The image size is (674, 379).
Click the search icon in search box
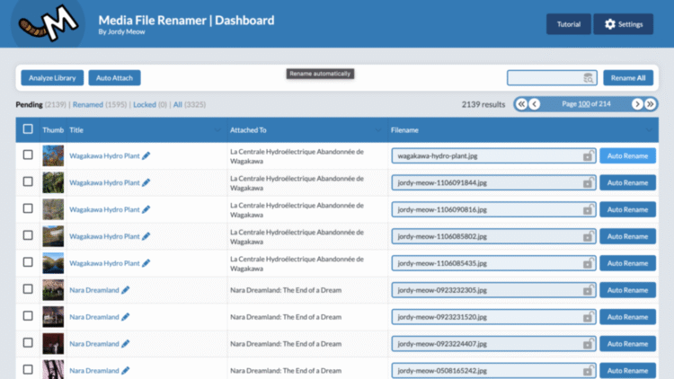coord(588,78)
